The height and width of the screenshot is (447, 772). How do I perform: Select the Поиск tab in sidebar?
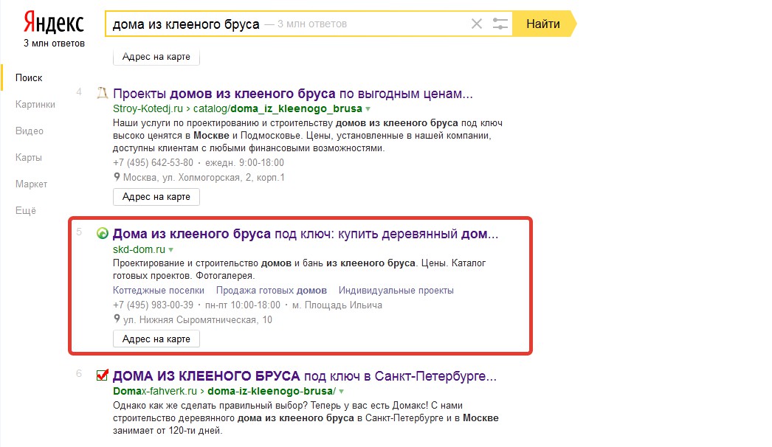pyautogui.click(x=29, y=77)
